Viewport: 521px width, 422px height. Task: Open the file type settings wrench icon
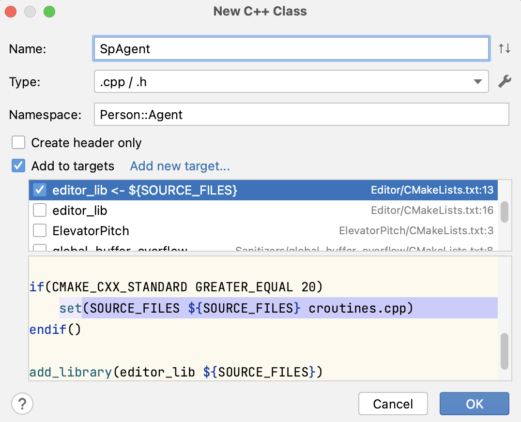click(505, 81)
